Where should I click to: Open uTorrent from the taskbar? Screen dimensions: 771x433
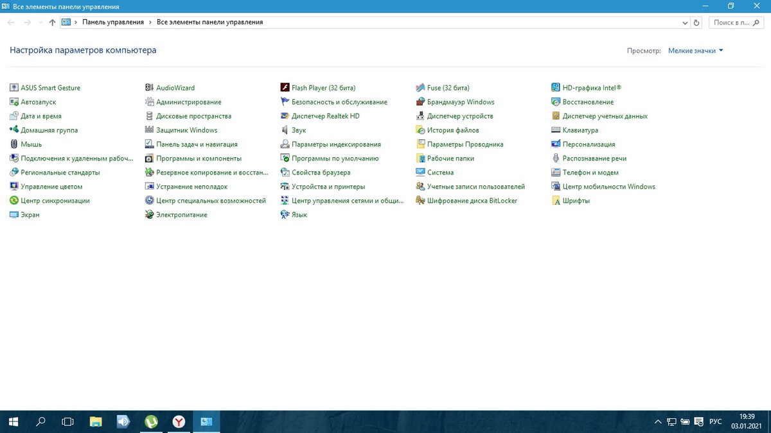tap(151, 421)
